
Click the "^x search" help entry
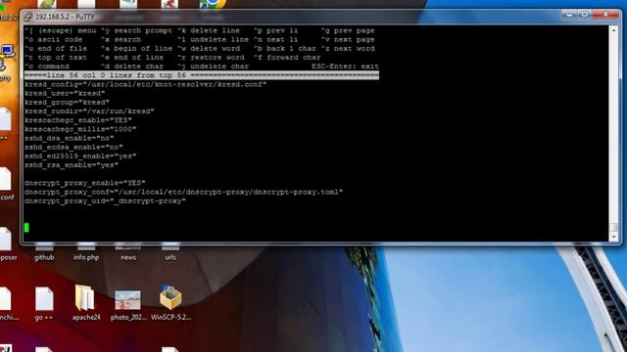click(x=121, y=39)
